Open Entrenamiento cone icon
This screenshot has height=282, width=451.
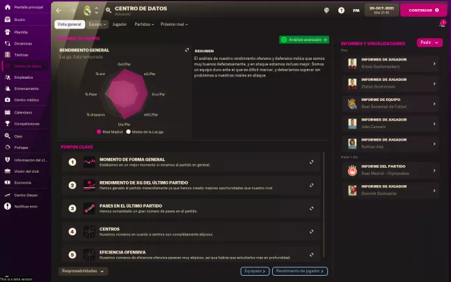click(8, 88)
